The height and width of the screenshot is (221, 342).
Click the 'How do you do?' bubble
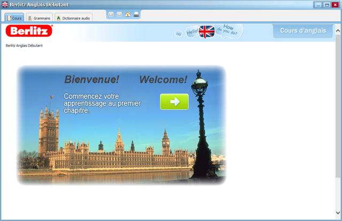pyautogui.click(x=228, y=30)
